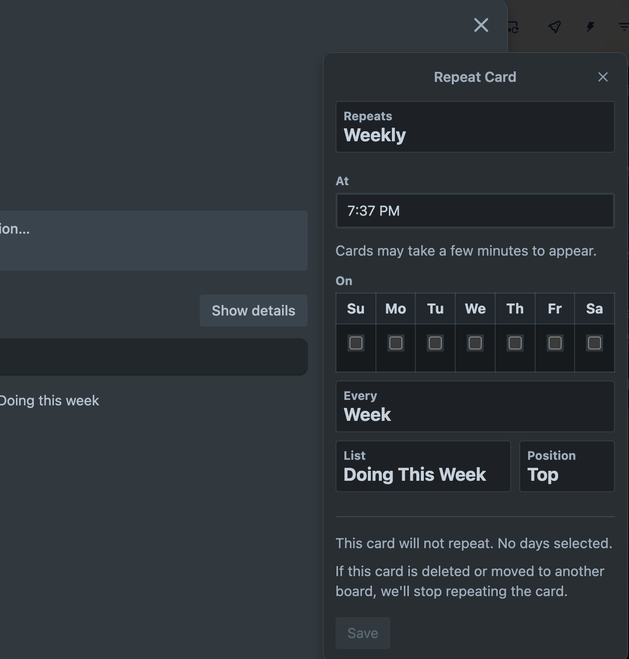Click the board filter icon
This screenshot has height=659, width=629.
624,27
